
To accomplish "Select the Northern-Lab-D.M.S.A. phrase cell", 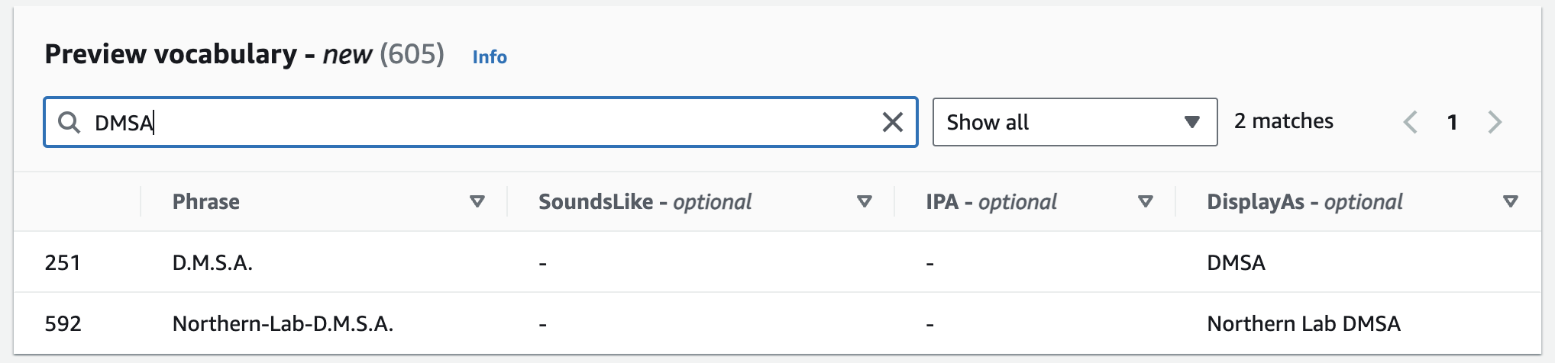I will [283, 323].
